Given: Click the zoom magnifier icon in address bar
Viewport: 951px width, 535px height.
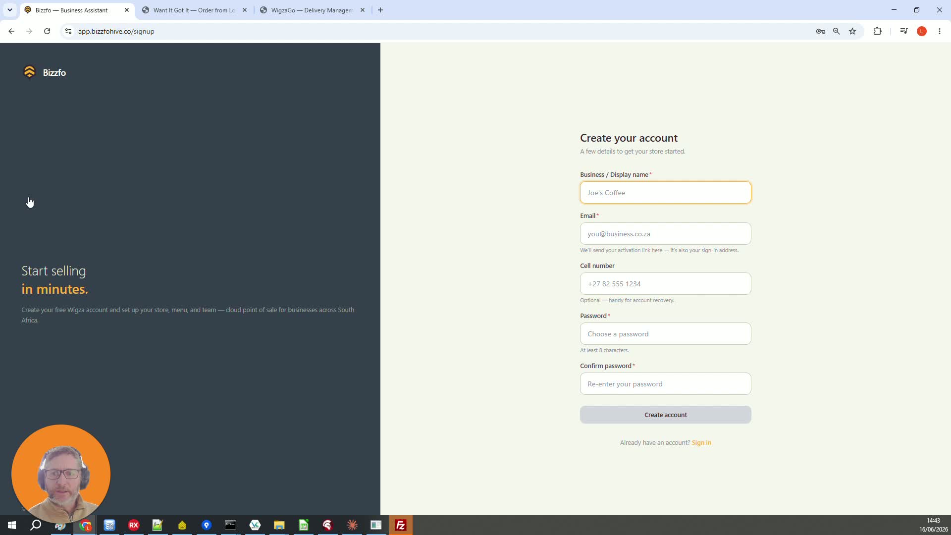Looking at the screenshot, I should pos(837,31).
